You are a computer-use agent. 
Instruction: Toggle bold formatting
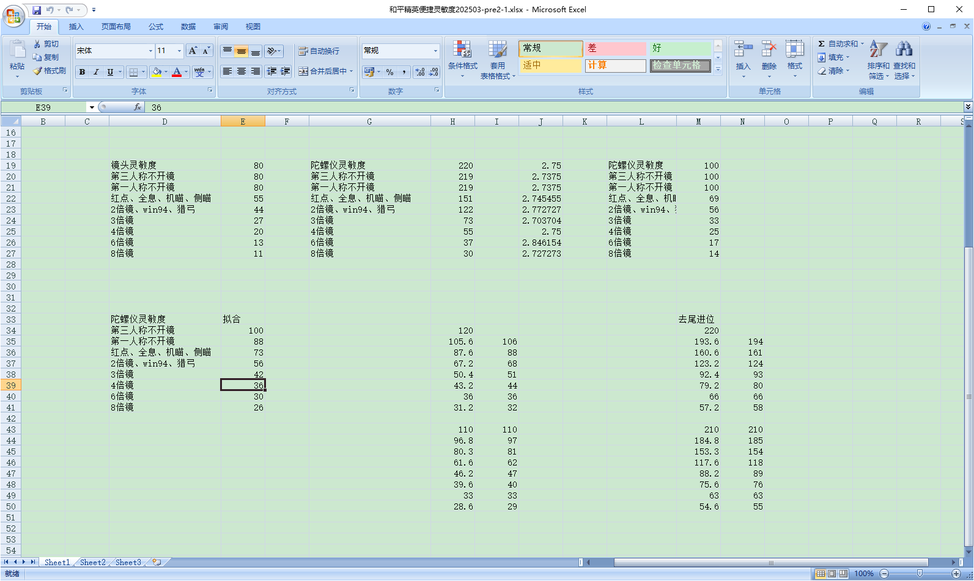coord(82,71)
